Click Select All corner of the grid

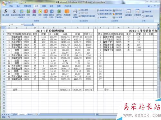[4, 28]
